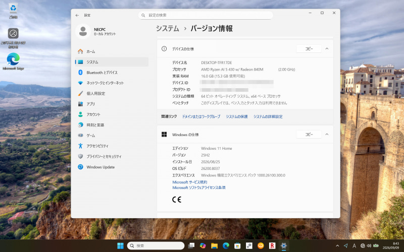Open Microsoft Store from the taskbar

[237, 246]
